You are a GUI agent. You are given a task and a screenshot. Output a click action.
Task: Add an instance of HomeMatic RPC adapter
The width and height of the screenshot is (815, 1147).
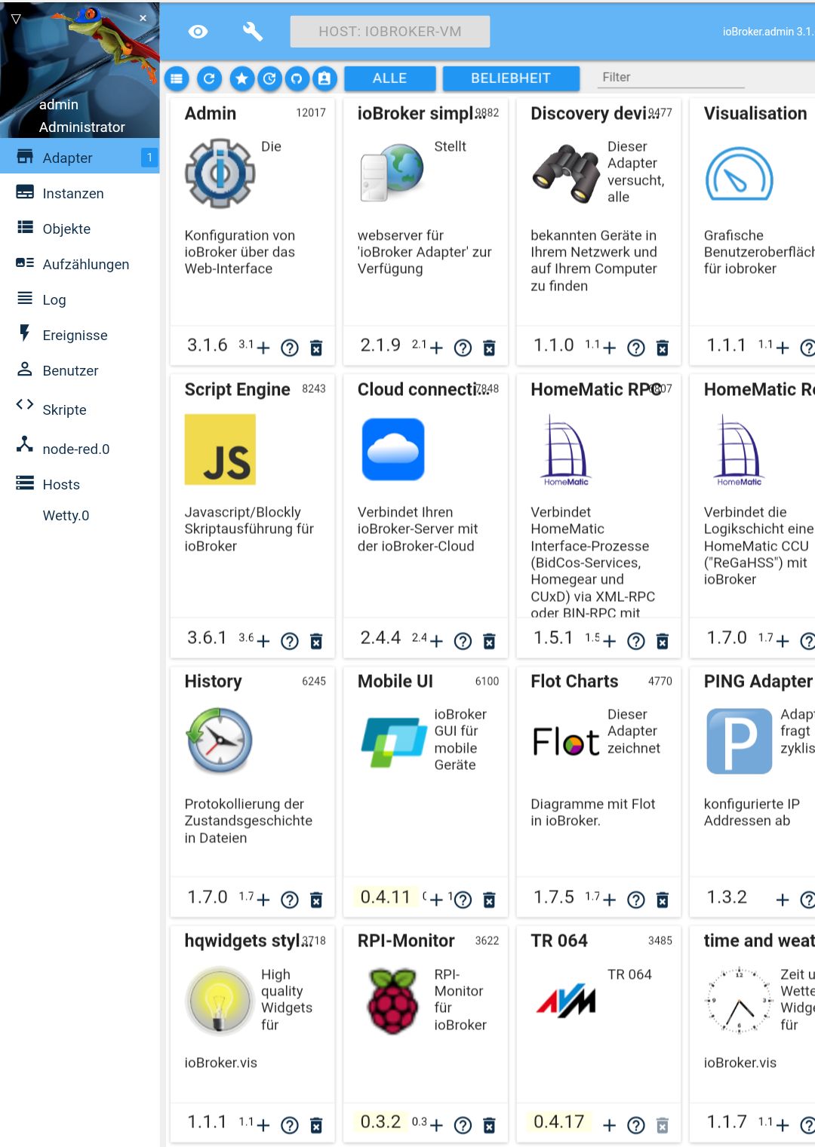click(609, 641)
